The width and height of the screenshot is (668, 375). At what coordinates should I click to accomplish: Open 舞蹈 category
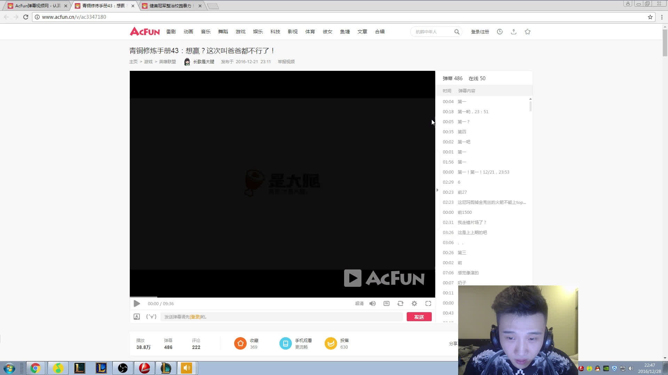click(x=223, y=32)
